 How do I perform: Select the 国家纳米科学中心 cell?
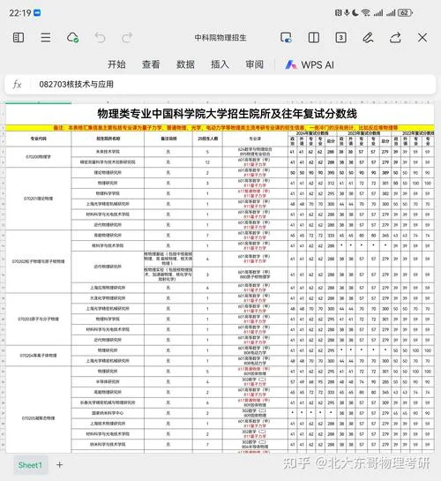tap(108, 413)
